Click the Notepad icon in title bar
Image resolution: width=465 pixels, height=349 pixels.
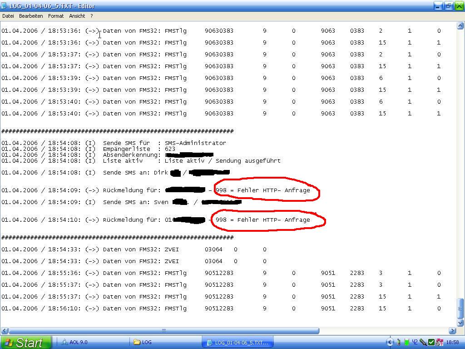point(5,6)
